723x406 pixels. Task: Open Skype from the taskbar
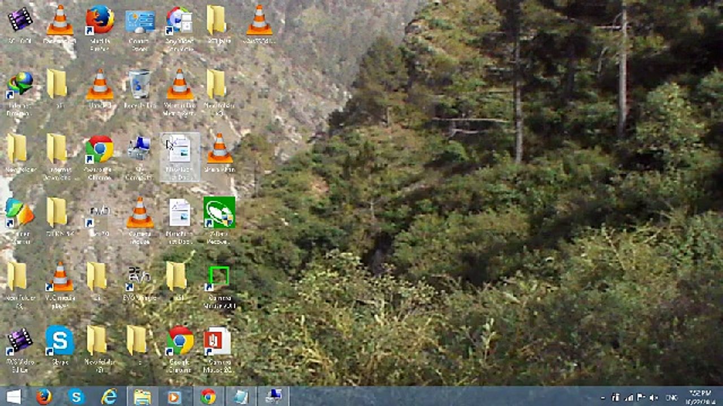tap(76, 396)
